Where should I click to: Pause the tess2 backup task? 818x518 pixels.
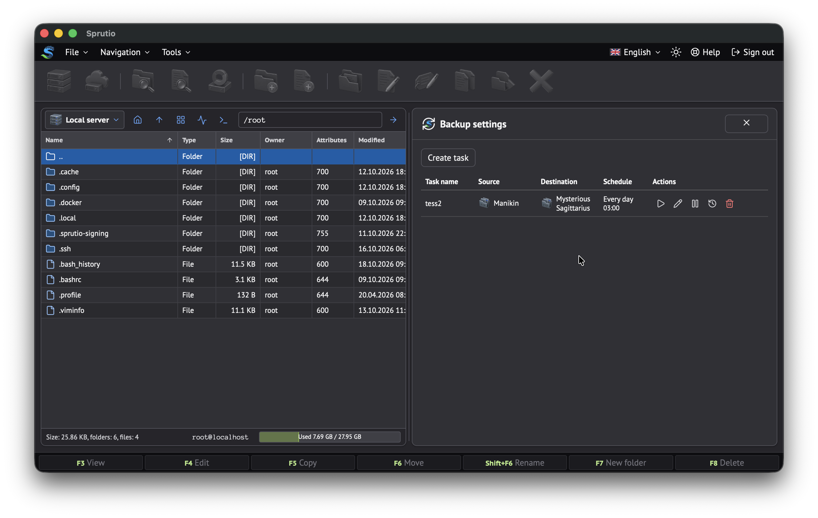(695, 204)
